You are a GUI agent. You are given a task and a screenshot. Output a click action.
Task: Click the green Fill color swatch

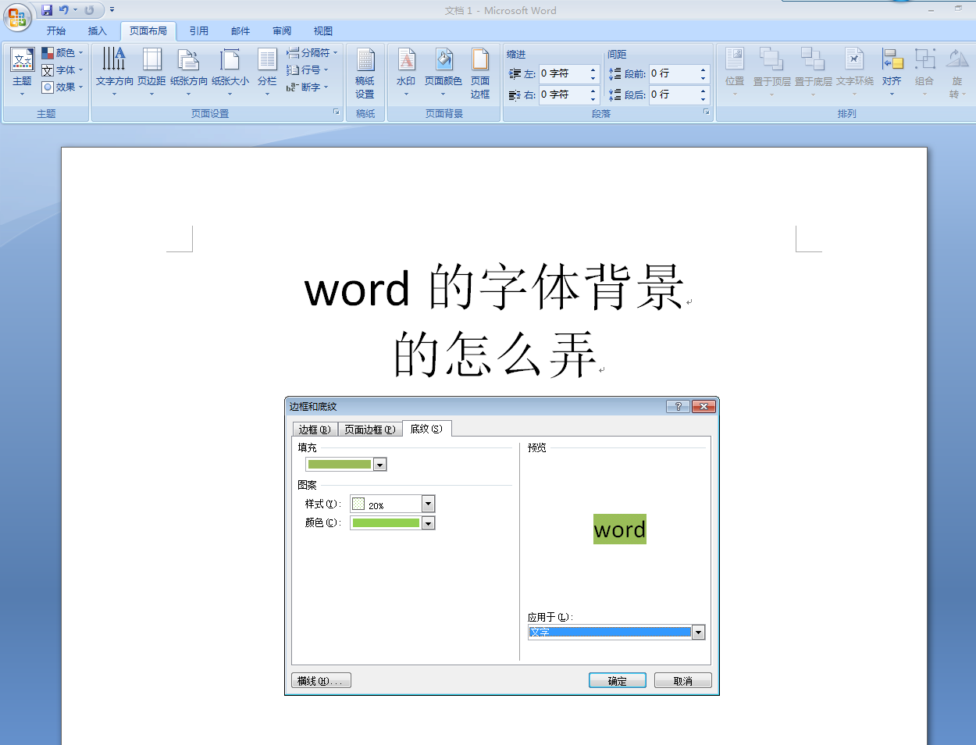pyautogui.click(x=340, y=465)
